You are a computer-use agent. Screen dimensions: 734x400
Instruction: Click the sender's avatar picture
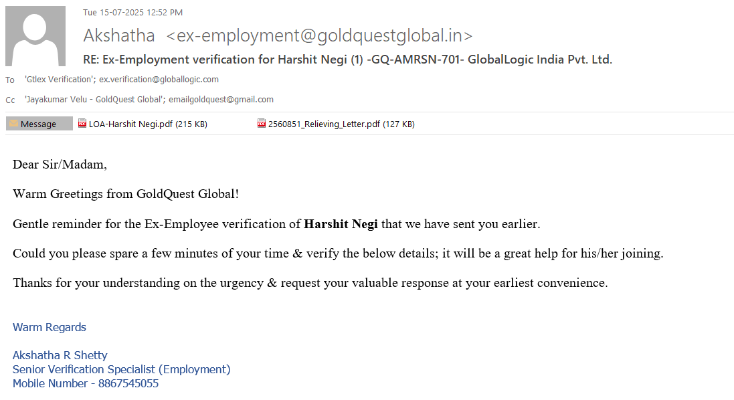tap(35, 36)
